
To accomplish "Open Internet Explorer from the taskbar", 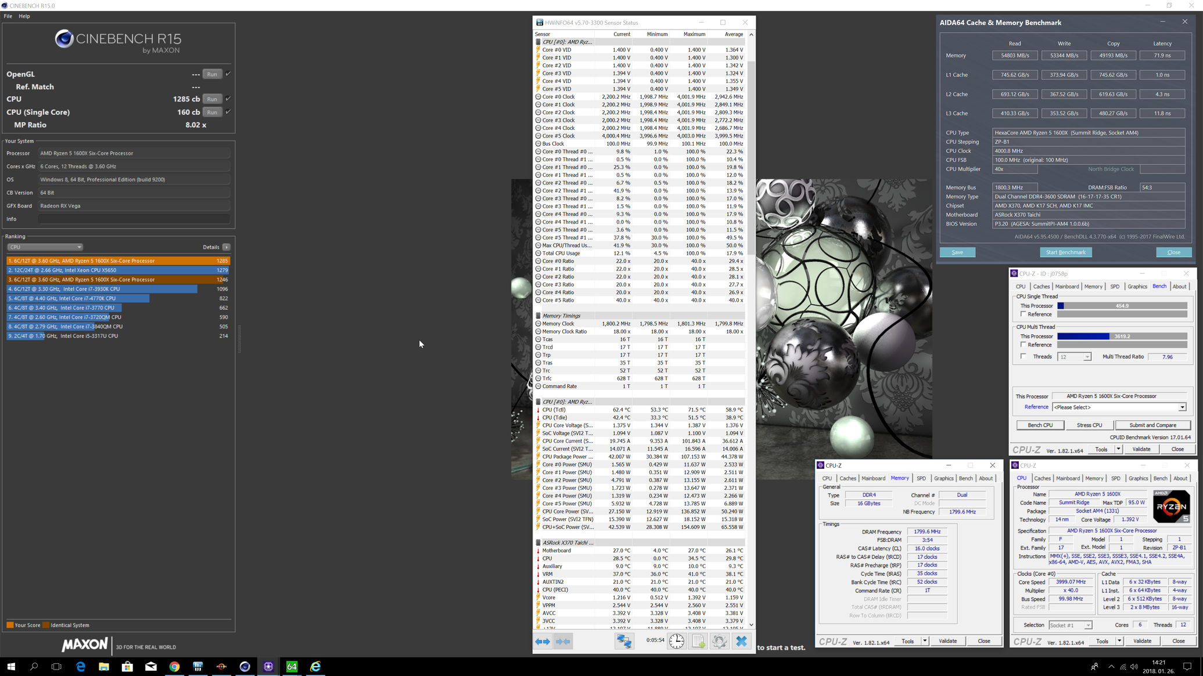I will pos(315,667).
